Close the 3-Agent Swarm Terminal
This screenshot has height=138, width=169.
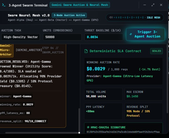[161, 5]
